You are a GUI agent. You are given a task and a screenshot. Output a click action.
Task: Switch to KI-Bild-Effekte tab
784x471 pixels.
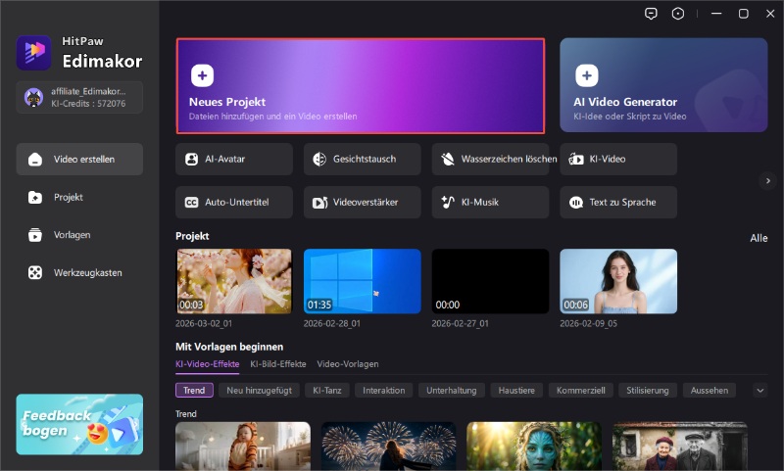point(278,363)
